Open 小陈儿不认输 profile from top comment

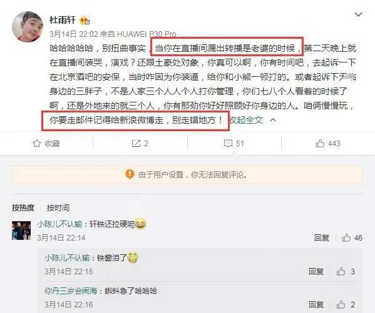pyautogui.click(x=59, y=224)
